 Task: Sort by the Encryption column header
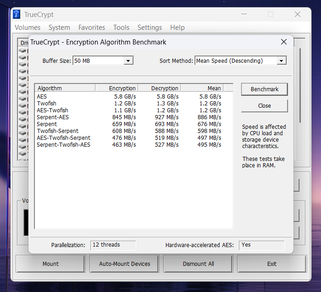tap(116, 88)
